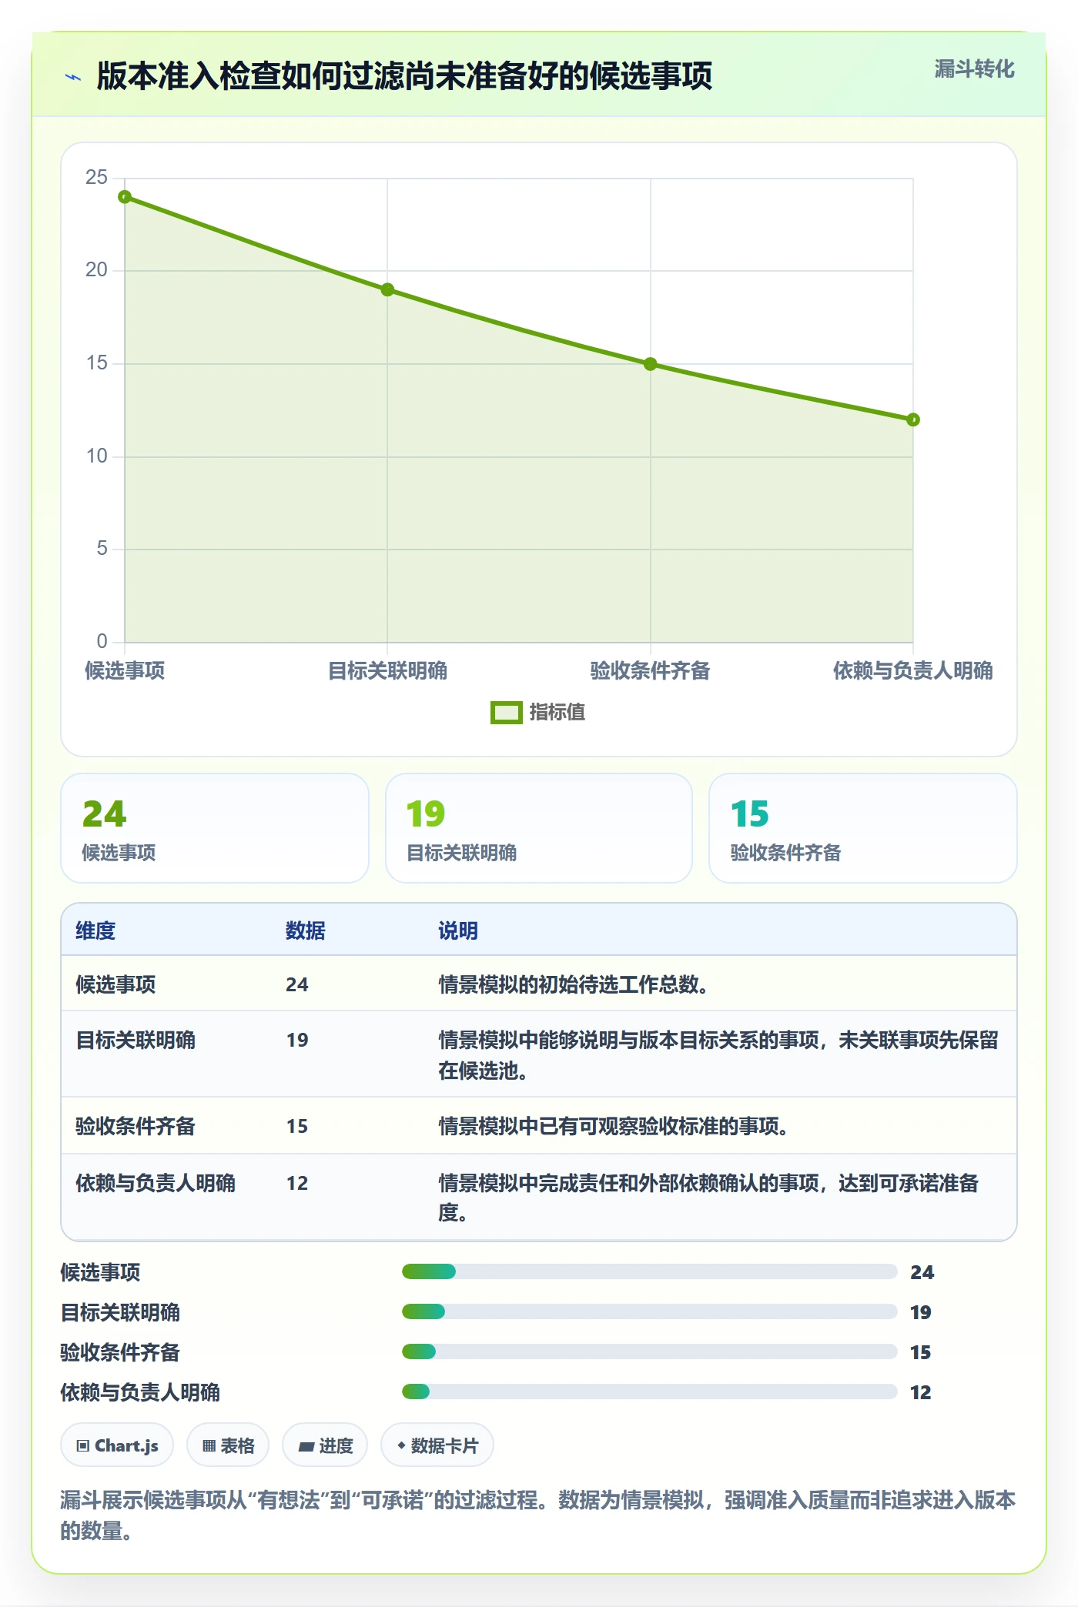1078x1607 pixels.
Task: Click the 维度 column header
Action: pos(95,930)
